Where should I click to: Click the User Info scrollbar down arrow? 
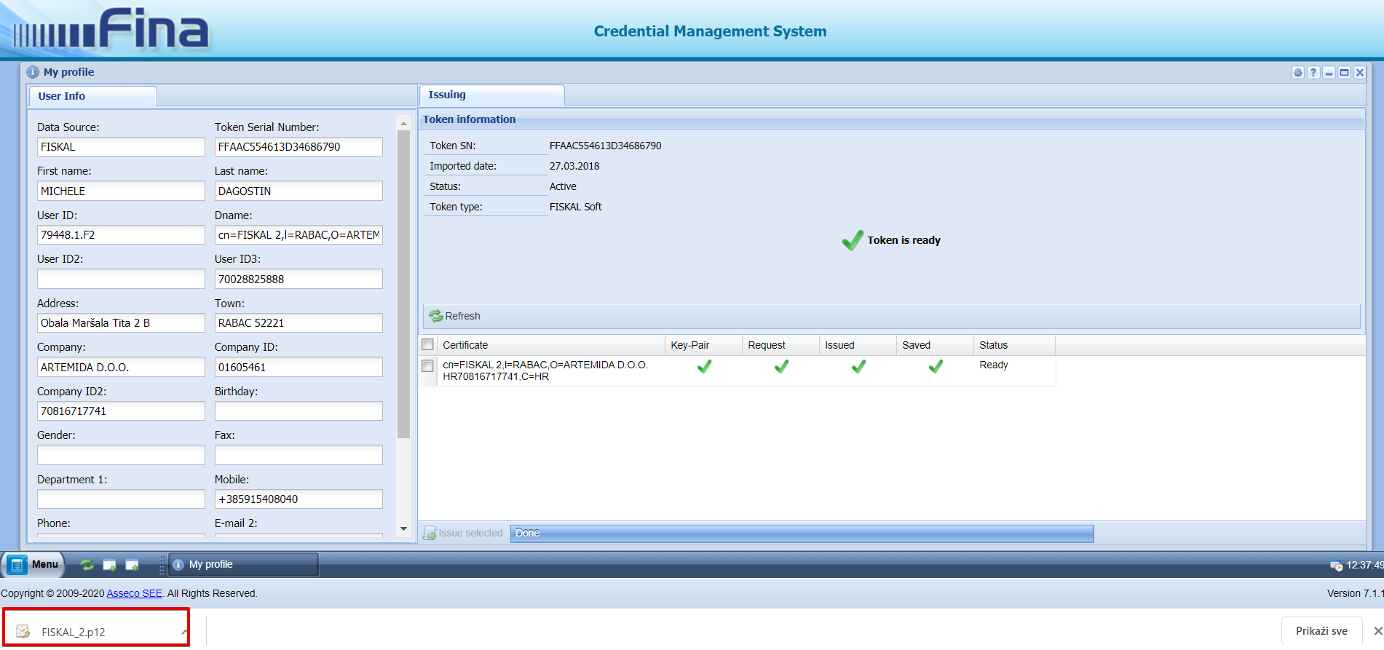pos(403,529)
